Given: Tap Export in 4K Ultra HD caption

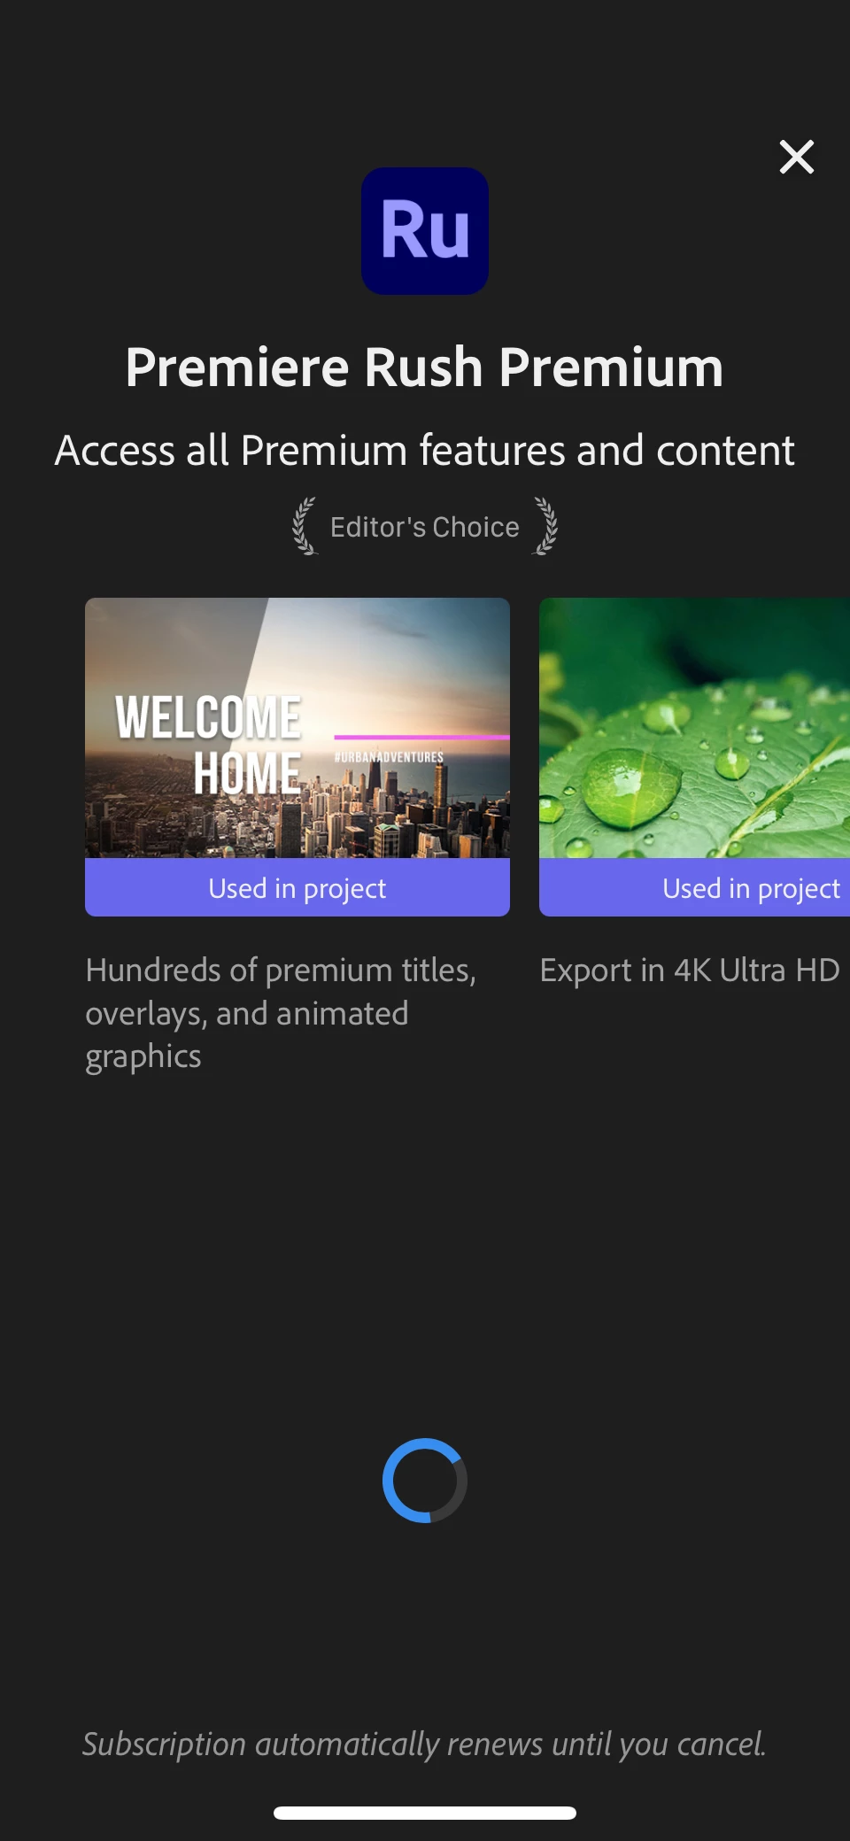Looking at the screenshot, I should click(x=690, y=971).
